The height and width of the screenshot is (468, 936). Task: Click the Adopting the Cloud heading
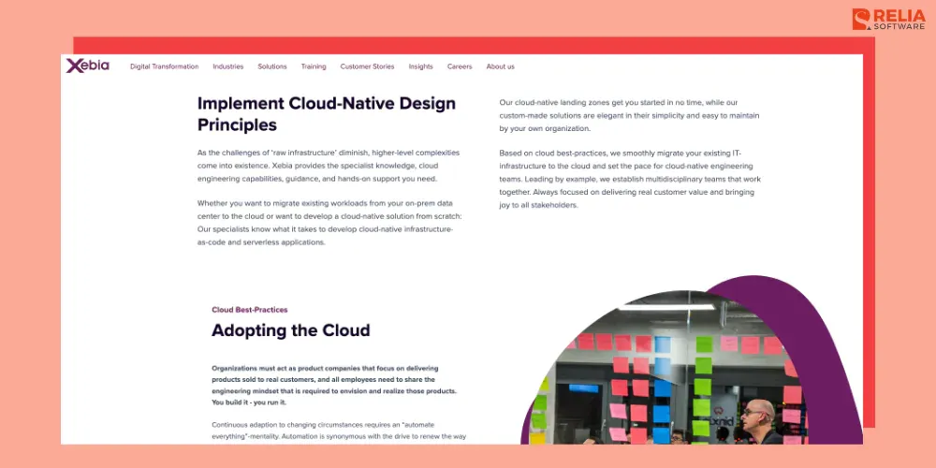[x=291, y=330]
